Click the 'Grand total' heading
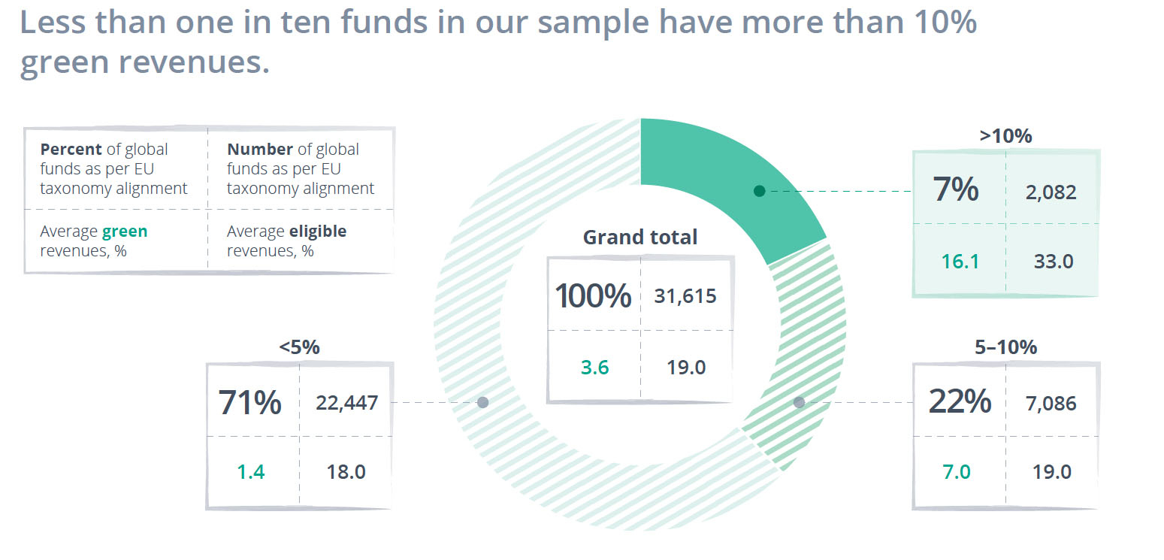Screen dimensions: 1164x560 [640, 238]
